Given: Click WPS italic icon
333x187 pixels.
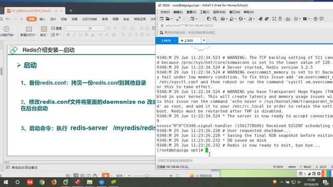Looking at the screenshot, I should (x=74, y=35).
